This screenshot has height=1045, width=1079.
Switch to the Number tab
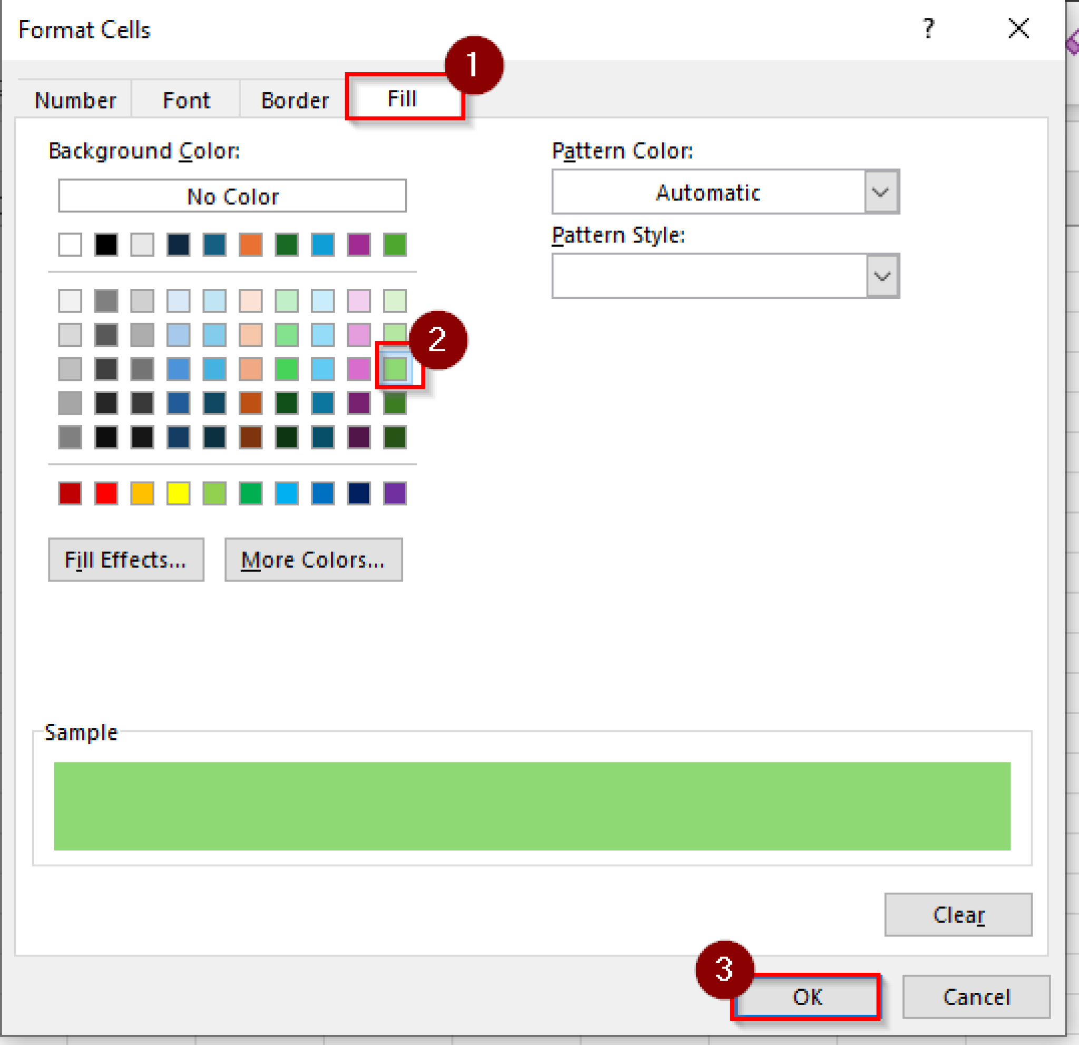click(x=75, y=100)
